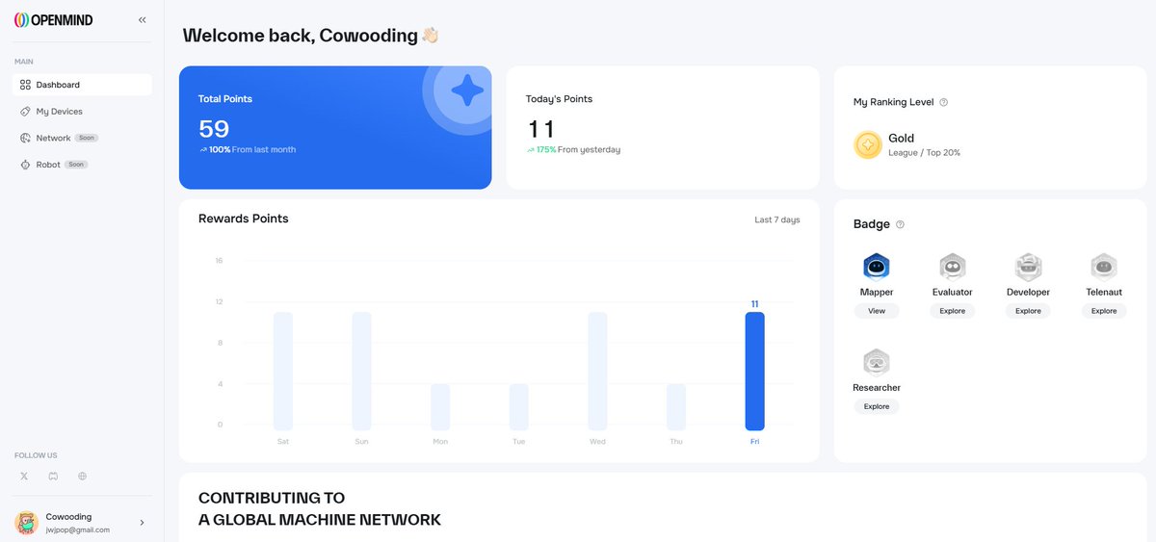This screenshot has width=1156, height=542.
Task: Click the Badge section help icon
Action: coord(900,224)
